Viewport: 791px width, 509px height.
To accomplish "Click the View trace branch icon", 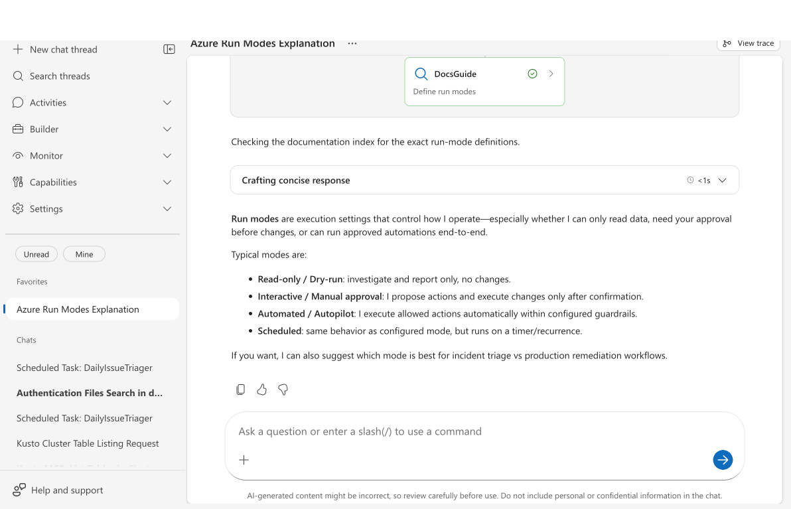I will click(x=727, y=43).
